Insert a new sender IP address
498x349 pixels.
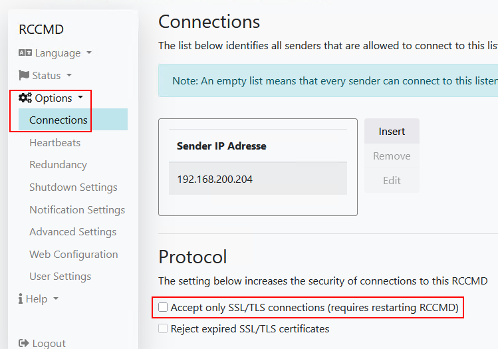coord(392,131)
